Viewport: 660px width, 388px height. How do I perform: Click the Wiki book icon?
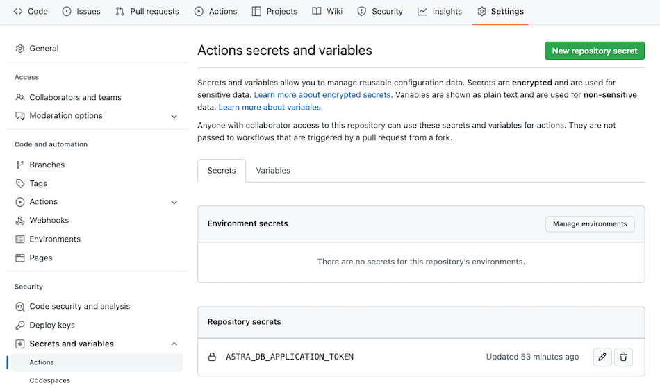point(317,11)
